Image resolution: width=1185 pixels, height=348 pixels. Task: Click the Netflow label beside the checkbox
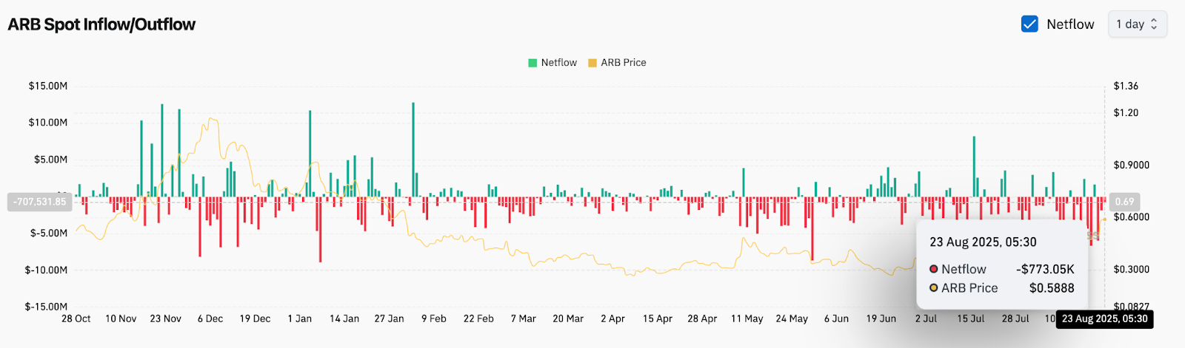point(1070,24)
